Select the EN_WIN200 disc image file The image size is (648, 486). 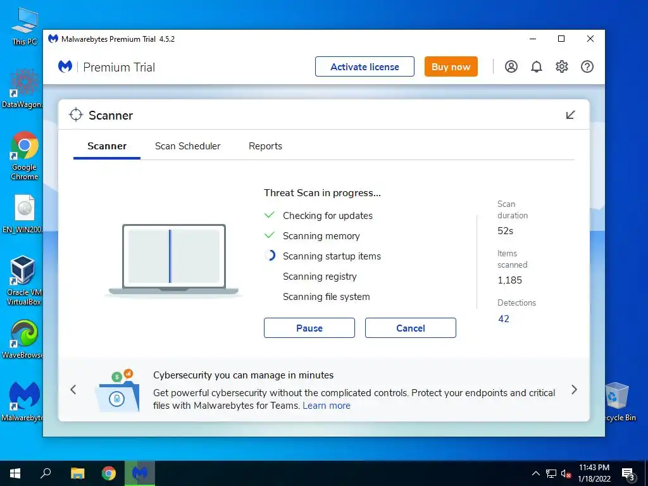tap(22, 214)
